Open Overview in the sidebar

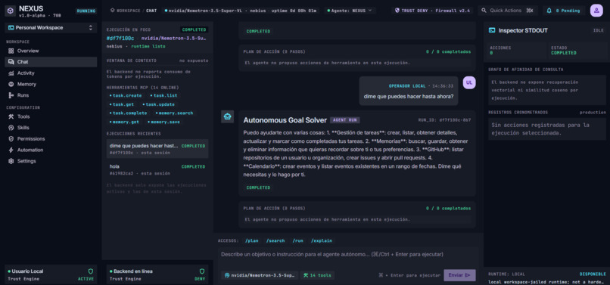pos(51,51)
